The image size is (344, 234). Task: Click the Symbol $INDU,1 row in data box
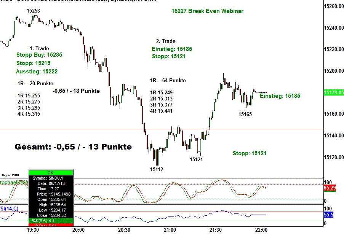51,178
